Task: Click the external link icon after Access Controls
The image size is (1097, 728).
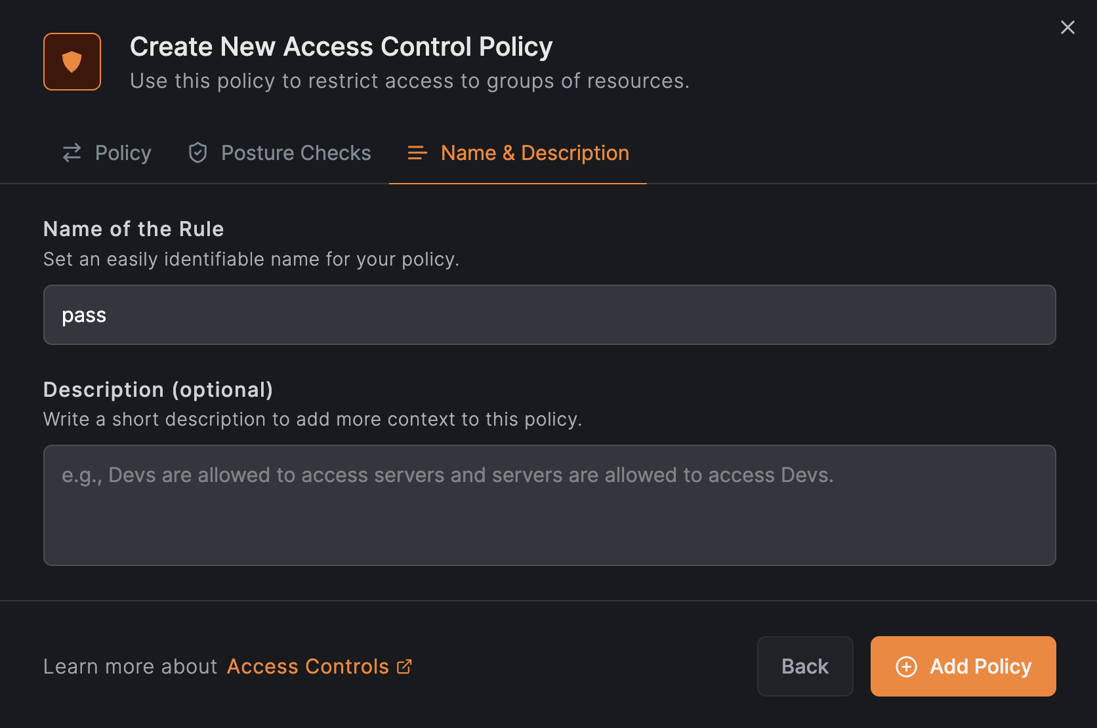Action: click(405, 666)
